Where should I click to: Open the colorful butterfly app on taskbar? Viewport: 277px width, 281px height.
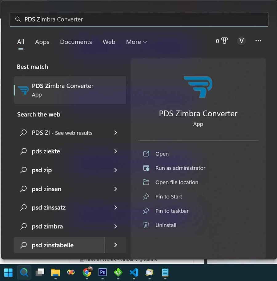[x=71, y=272]
